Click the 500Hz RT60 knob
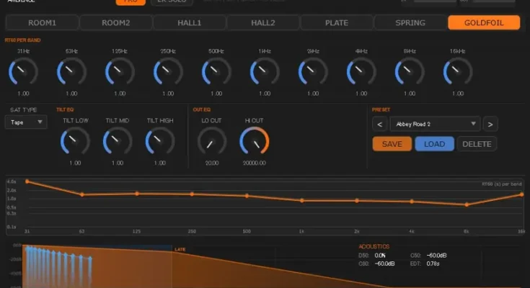 point(216,71)
